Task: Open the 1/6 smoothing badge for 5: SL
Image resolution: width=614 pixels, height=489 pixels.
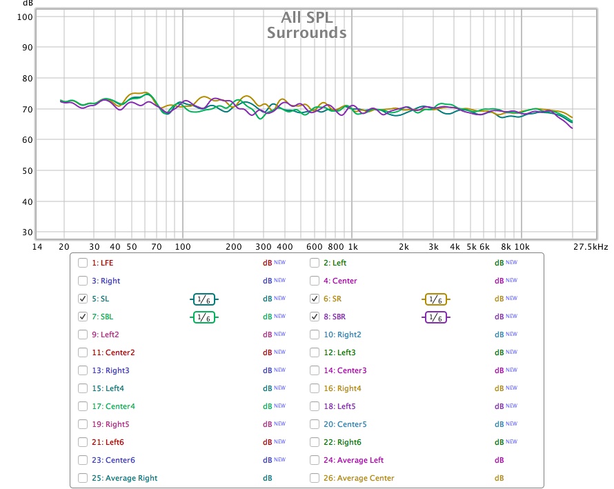Action: pyautogui.click(x=204, y=299)
